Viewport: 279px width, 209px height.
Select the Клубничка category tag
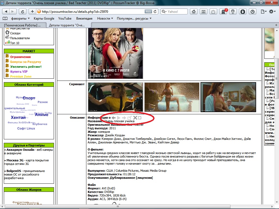pyautogui.click(x=40, y=124)
